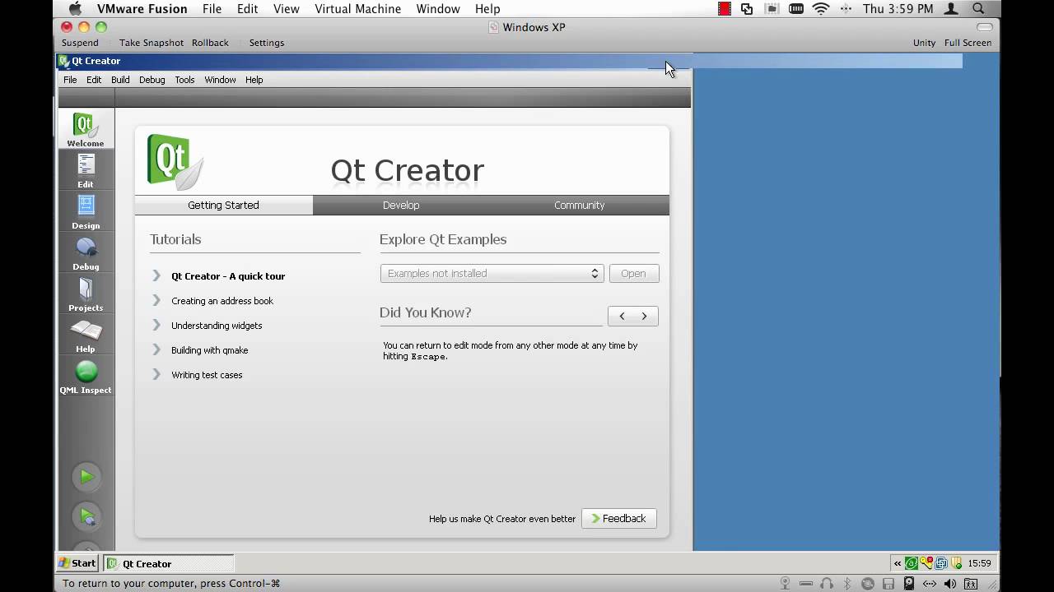Click the Windows Start button
Image resolution: width=1054 pixels, height=592 pixels.
[77, 563]
